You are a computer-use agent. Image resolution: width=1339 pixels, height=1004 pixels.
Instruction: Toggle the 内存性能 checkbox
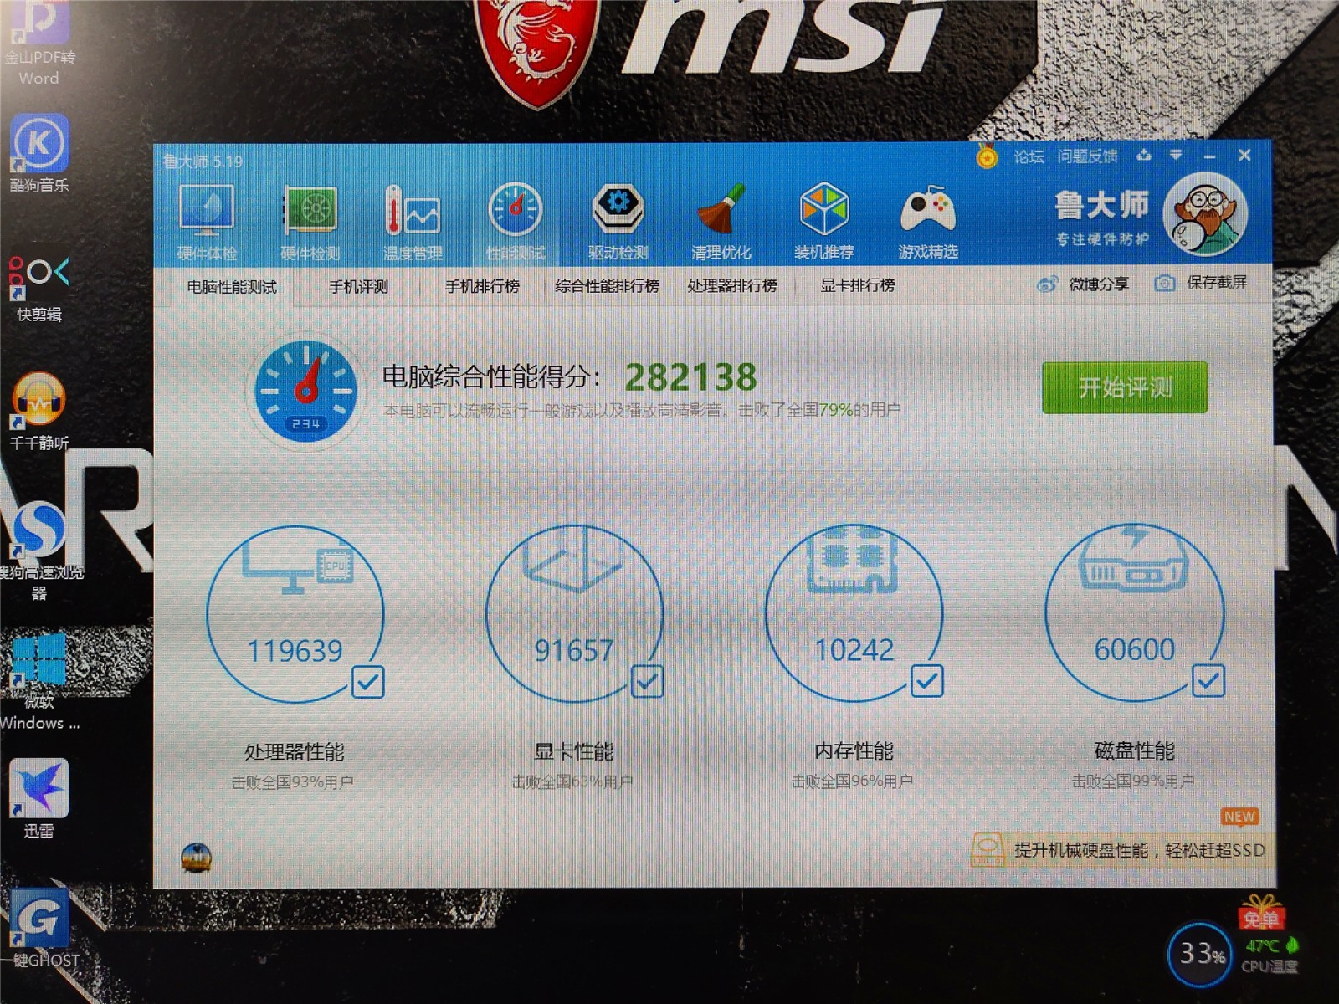click(927, 681)
